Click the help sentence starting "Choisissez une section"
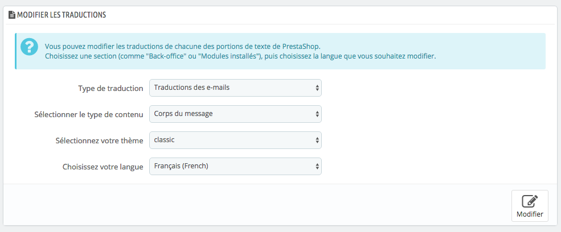Image resolution: width=561 pixels, height=232 pixels. coord(240,56)
